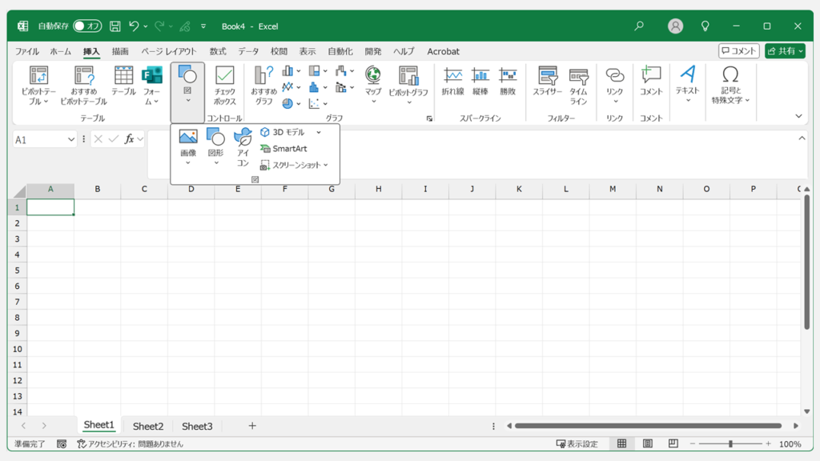Image resolution: width=820 pixels, height=461 pixels.
Task: Open the Search magnifier in title bar
Action: pyautogui.click(x=639, y=26)
